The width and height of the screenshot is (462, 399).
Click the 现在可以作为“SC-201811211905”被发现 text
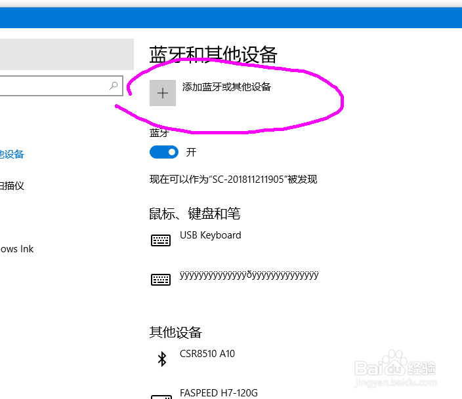234,180
